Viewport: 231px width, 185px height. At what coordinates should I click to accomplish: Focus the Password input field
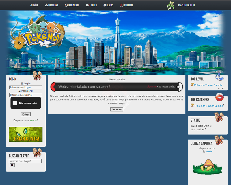pyautogui.click(x=26, y=95)
